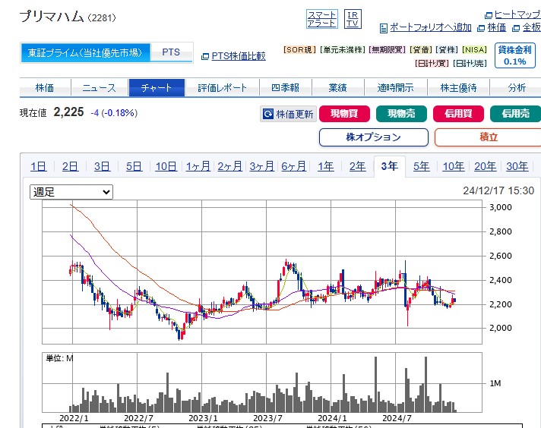Click the [日計り売] label
The image size is (541, 428).
(470, 64)
